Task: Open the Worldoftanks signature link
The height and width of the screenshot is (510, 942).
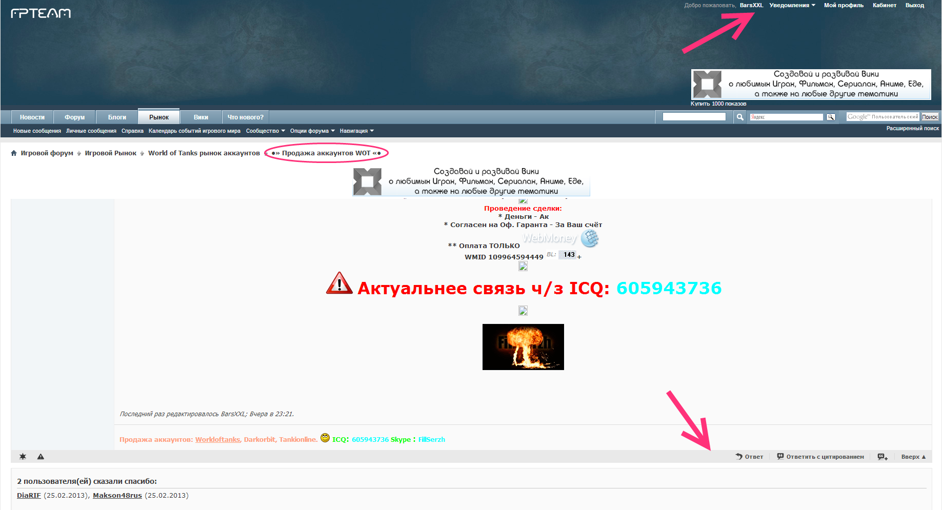Action: click(217, 439)
